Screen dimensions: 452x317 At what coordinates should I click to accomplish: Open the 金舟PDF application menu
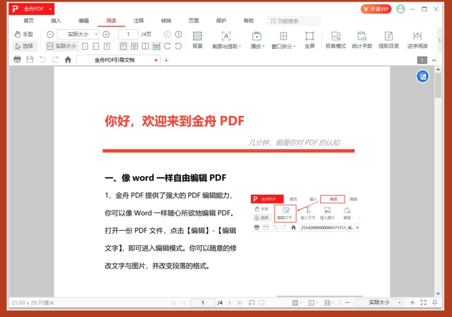click(x=32, y=9)
